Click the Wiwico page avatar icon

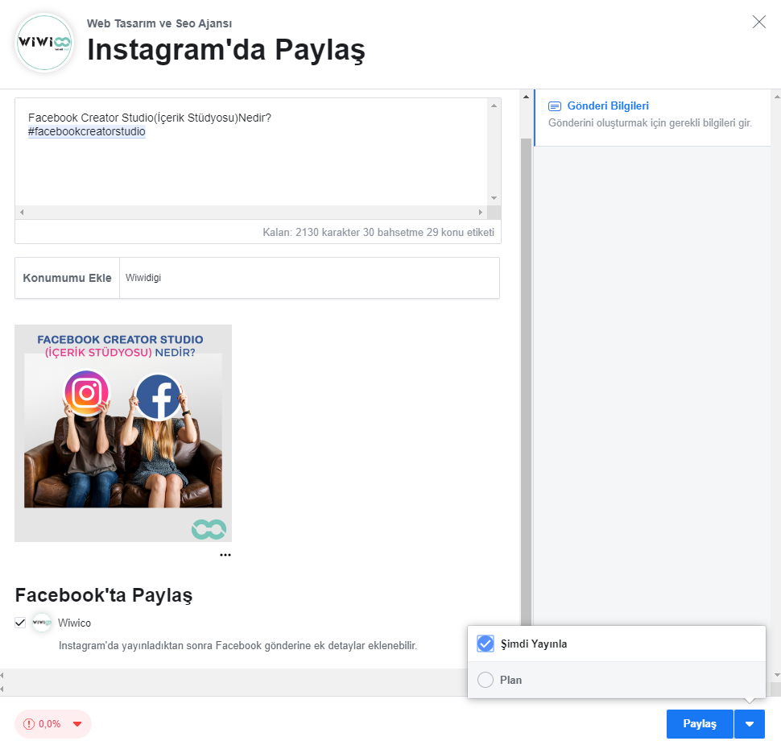click(x=42, y=623)
